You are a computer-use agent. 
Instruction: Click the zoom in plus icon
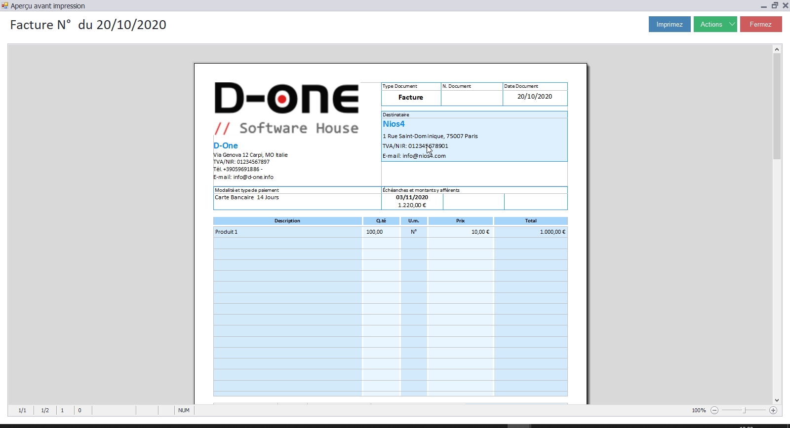point(773,410)
